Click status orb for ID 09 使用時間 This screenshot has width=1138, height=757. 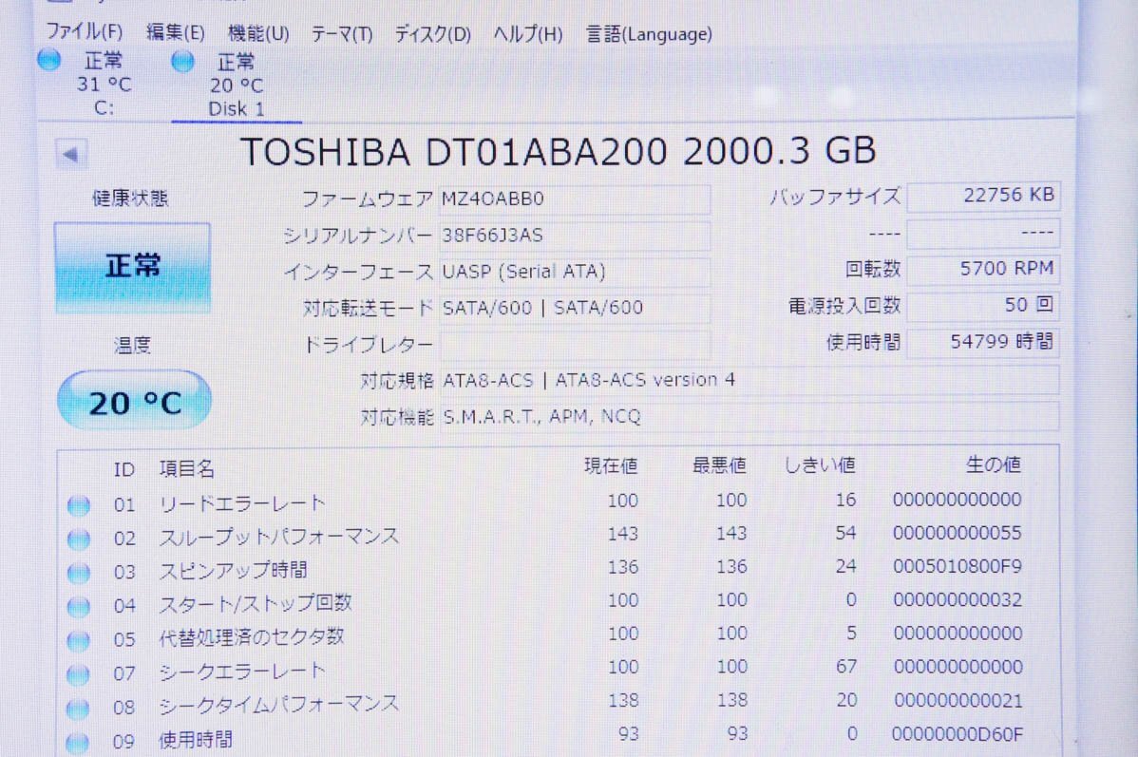pyautogui.click(x=77, y=742)
